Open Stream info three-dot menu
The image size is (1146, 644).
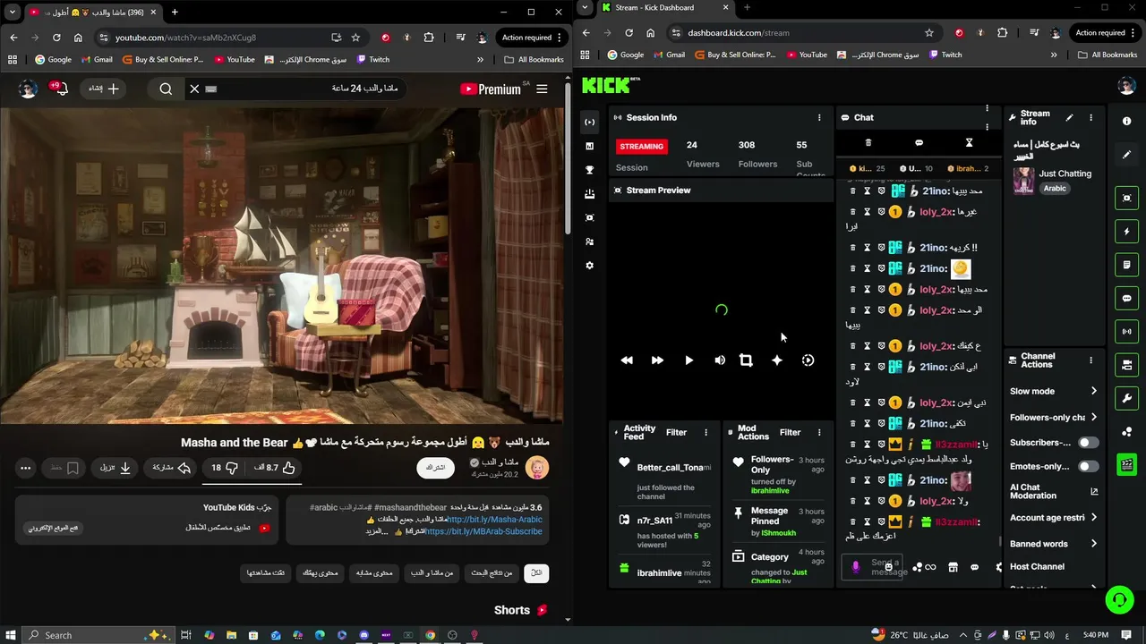1090,117
